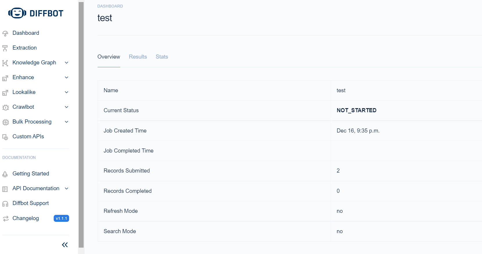The height and width of the screenshot is (254, 482).
Task: Expand the Enhance menu chevron
Action: click(66, 77)
